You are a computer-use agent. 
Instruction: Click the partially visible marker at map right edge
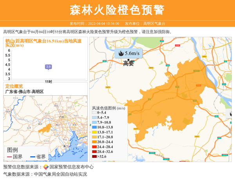[229, 114]
